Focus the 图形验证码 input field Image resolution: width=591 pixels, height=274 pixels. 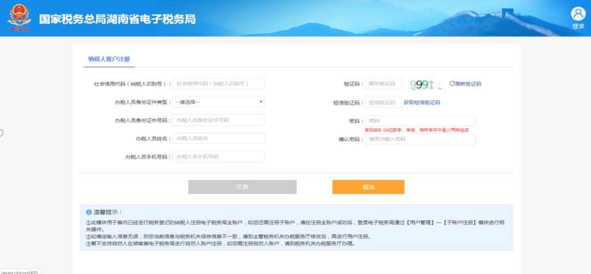point(383,84)
